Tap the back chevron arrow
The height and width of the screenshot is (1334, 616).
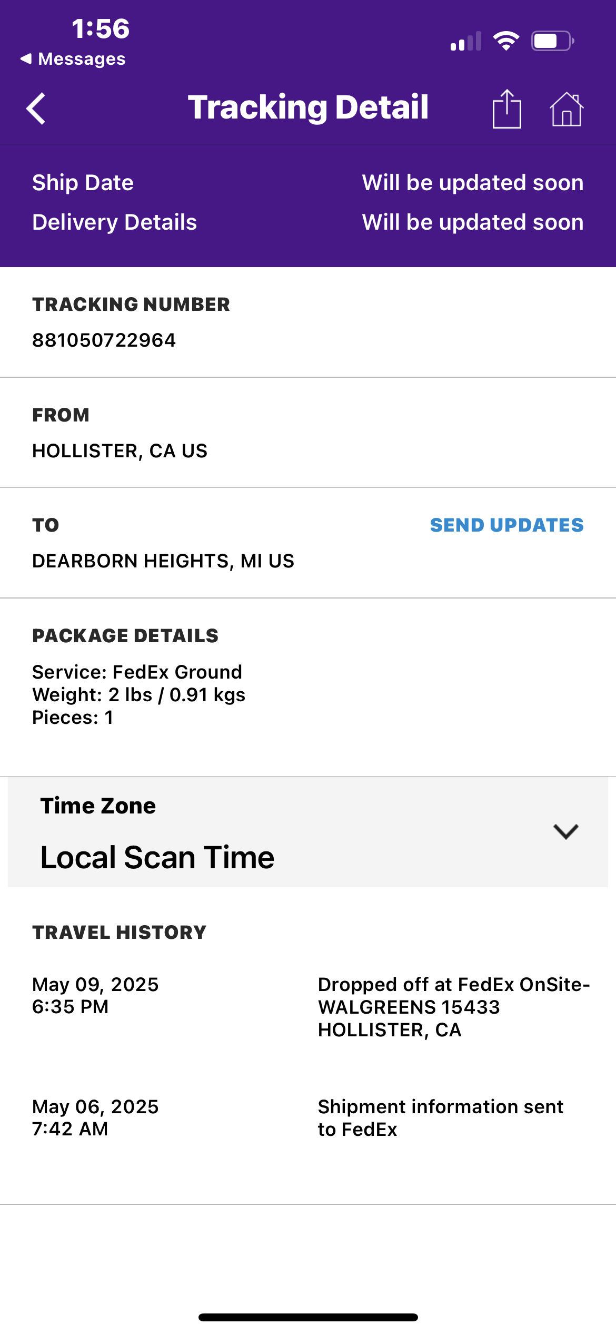click(36, 109)
